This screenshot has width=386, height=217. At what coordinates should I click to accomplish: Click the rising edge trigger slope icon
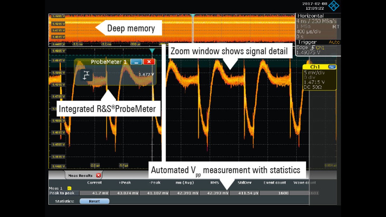312,48
